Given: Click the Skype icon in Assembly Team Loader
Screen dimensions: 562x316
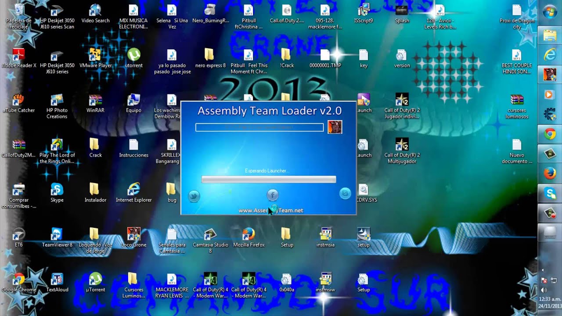Looking at the screenshot, I should [346, 194].
